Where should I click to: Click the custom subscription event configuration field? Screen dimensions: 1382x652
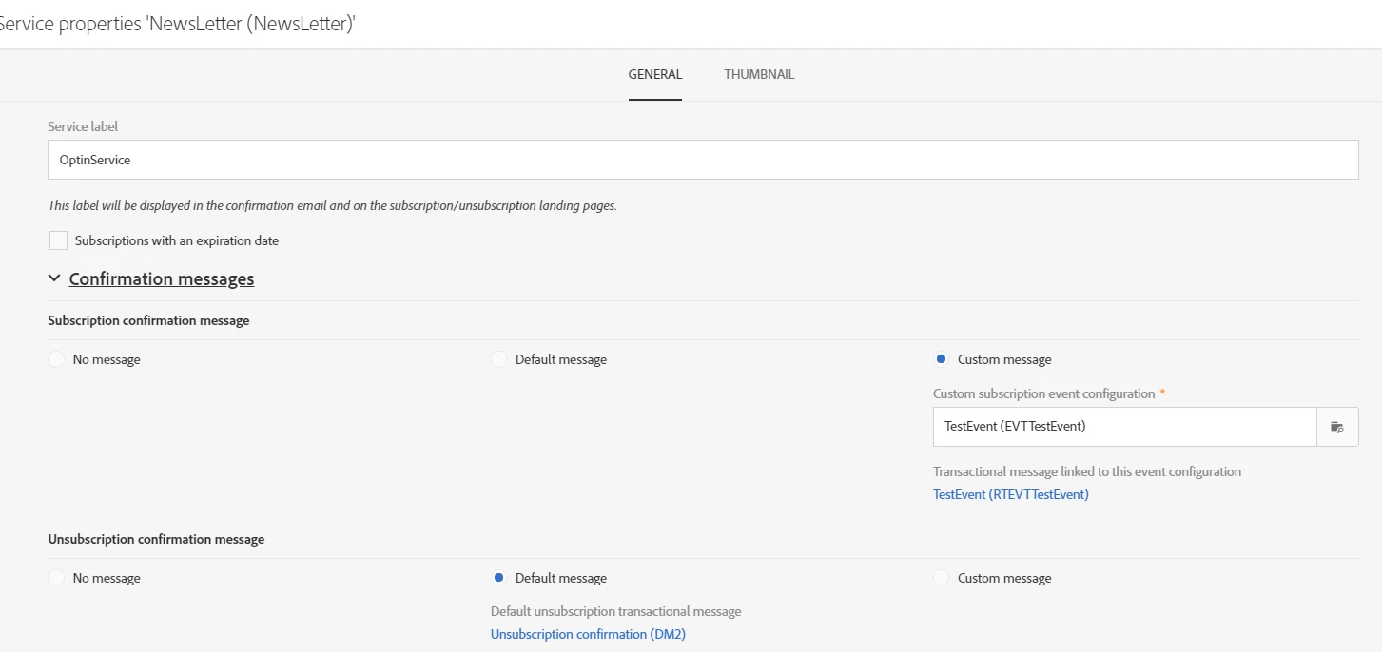[x=1124, y=427]
